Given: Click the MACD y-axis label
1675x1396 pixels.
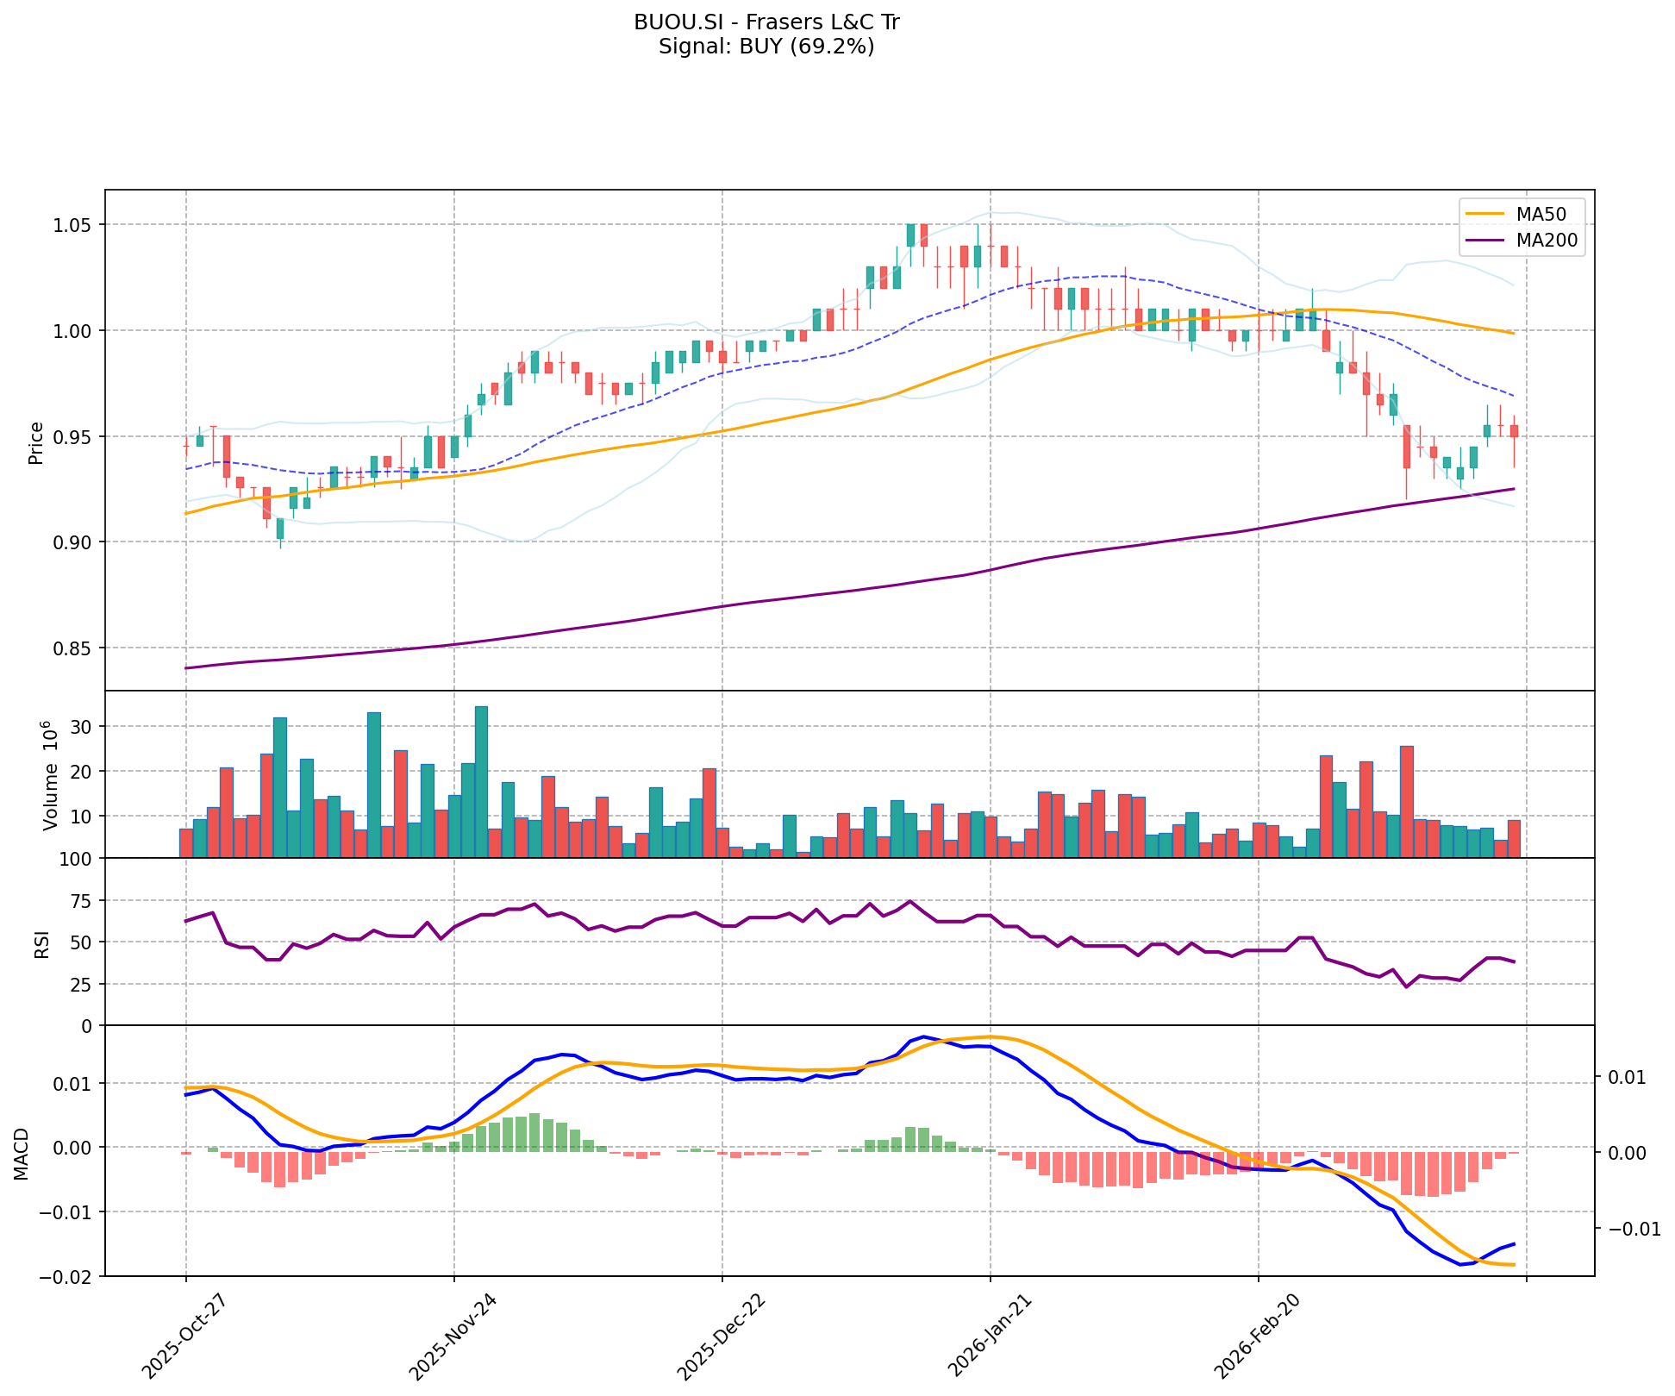Looking at the screenshot, I should click(22, 1153).
